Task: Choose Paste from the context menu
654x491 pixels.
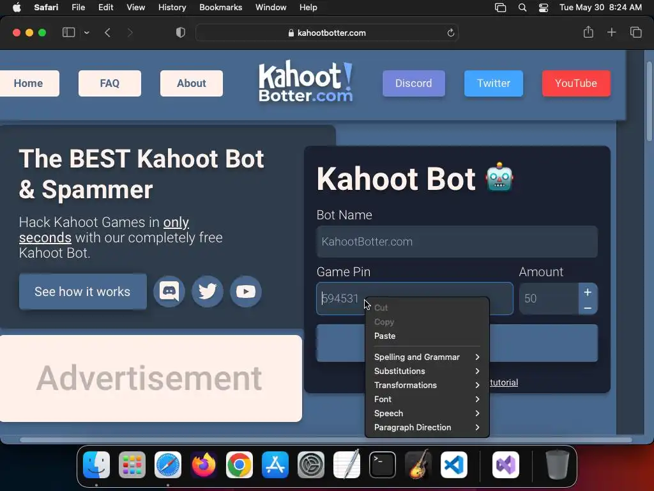Action: [427, 336]
